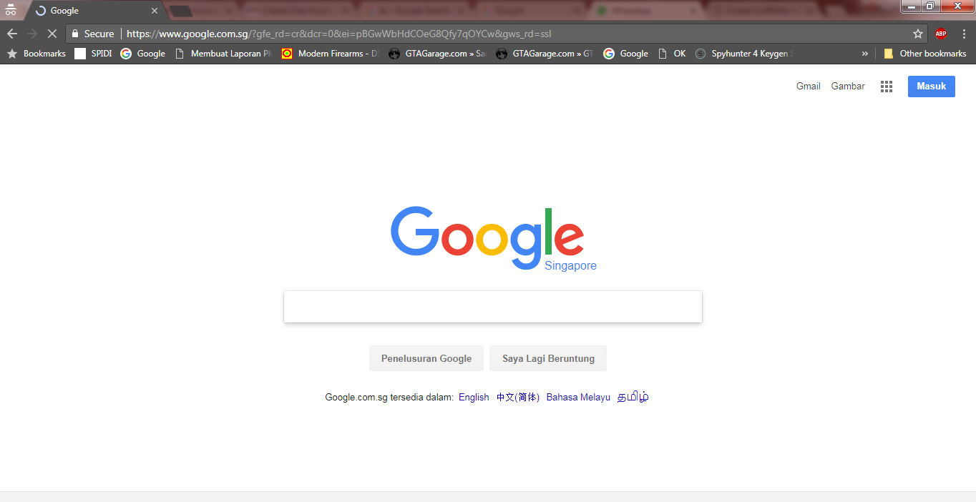Screen dimensions: 976x502
Task: Open the Google apps grid
Action: click(x=887, y=87)
